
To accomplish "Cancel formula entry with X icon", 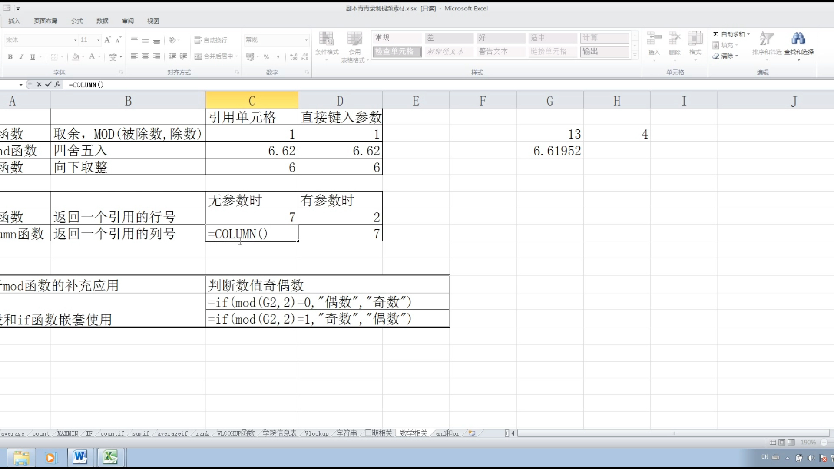I will click(x=39, y=85).
